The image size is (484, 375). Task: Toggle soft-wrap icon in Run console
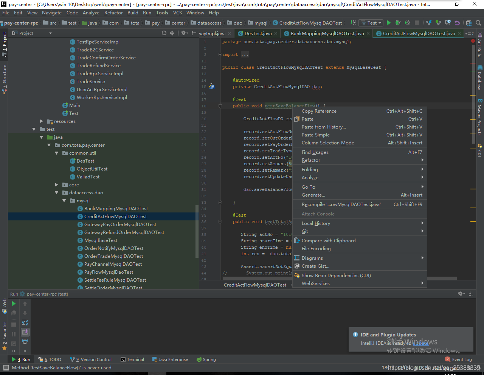coord(25,322)
